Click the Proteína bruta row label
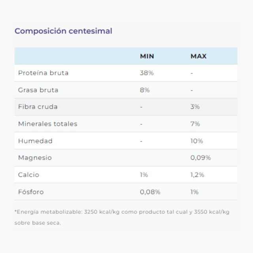The height and width of the screenshot is (253, 253). pyautogui.click(x=43, y=73)
